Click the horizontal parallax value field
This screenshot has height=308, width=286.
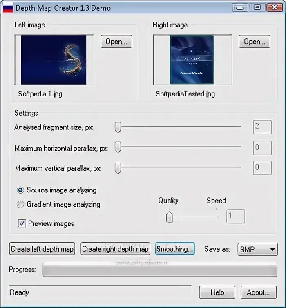pos(262,148)
